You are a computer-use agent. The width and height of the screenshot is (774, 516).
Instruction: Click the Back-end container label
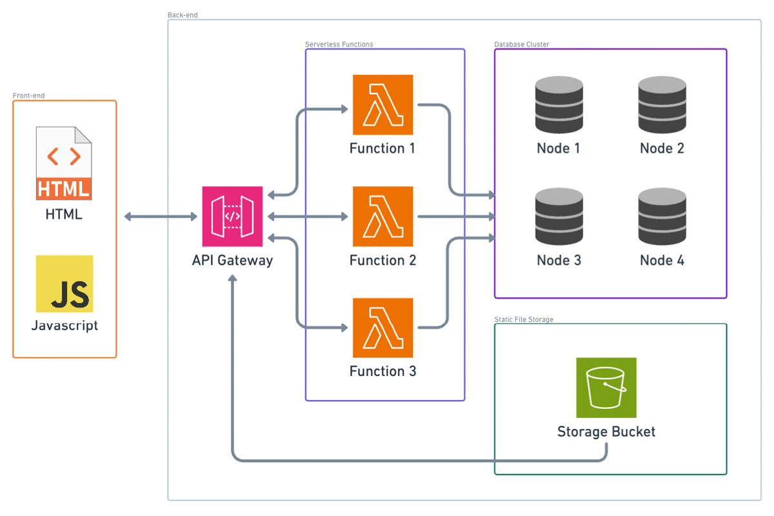183,15
